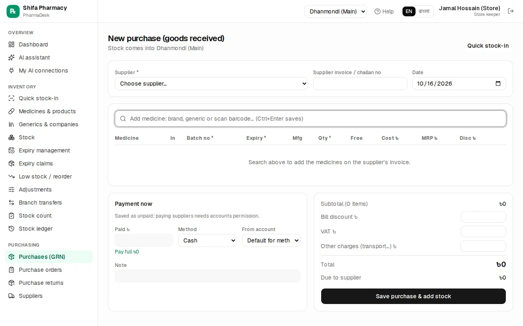Click the Quick stock-in button at top right

point(488,46)
